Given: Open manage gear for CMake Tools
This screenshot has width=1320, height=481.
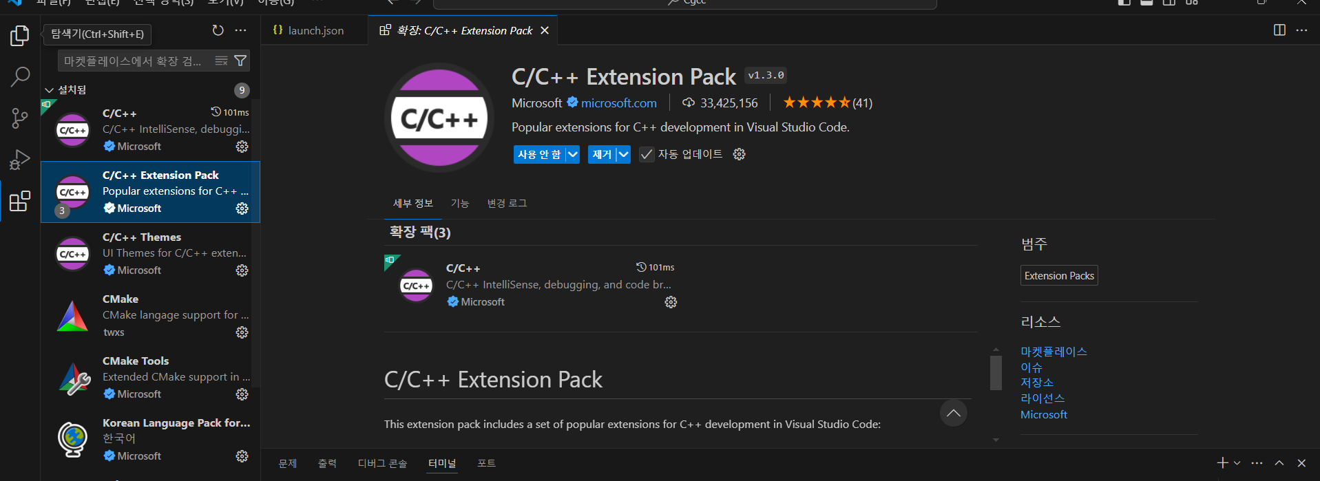Looking at the screenshot, I should (242, 394).
